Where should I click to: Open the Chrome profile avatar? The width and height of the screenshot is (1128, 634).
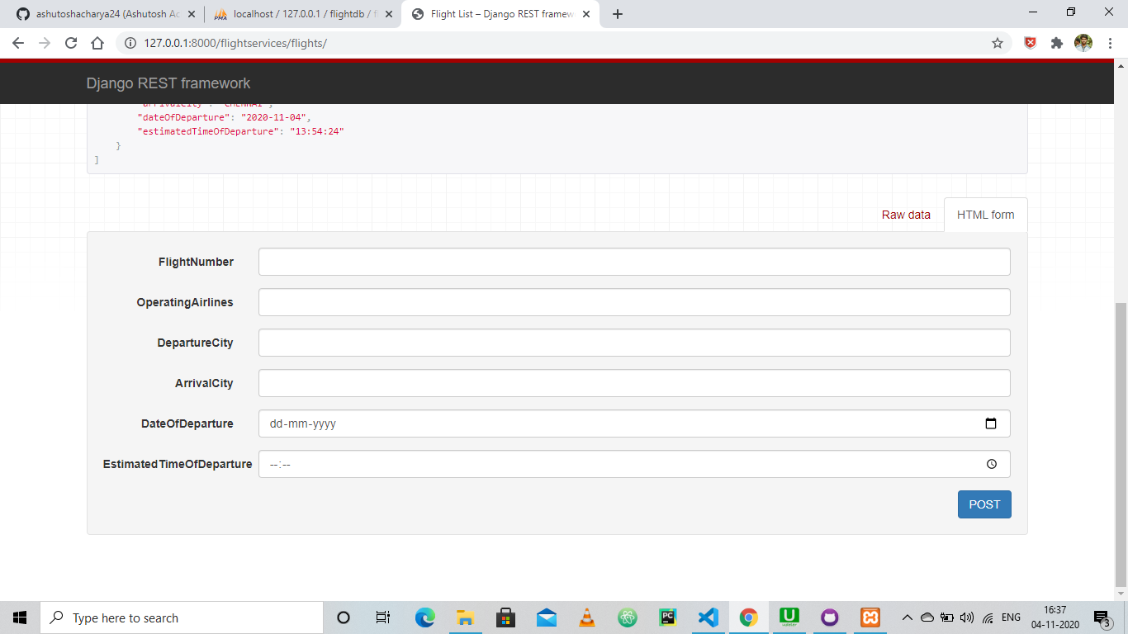(1083, 43)
